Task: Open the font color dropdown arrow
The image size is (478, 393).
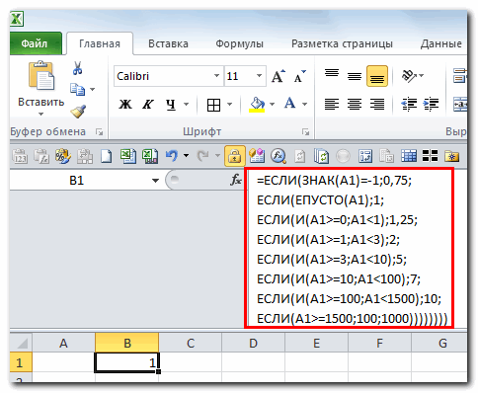Action: 305,105
